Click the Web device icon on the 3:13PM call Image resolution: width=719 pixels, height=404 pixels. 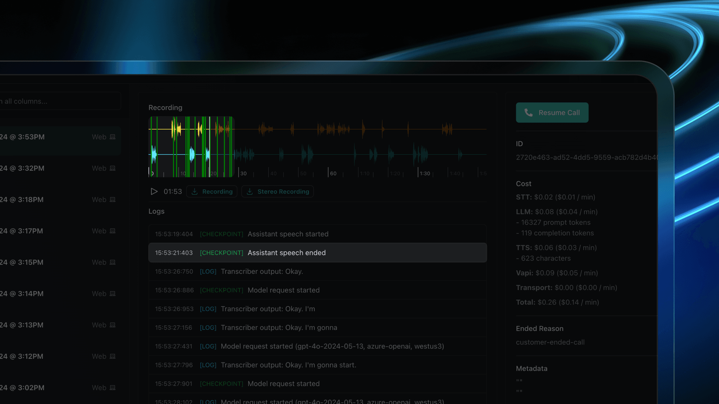(112, 325)
